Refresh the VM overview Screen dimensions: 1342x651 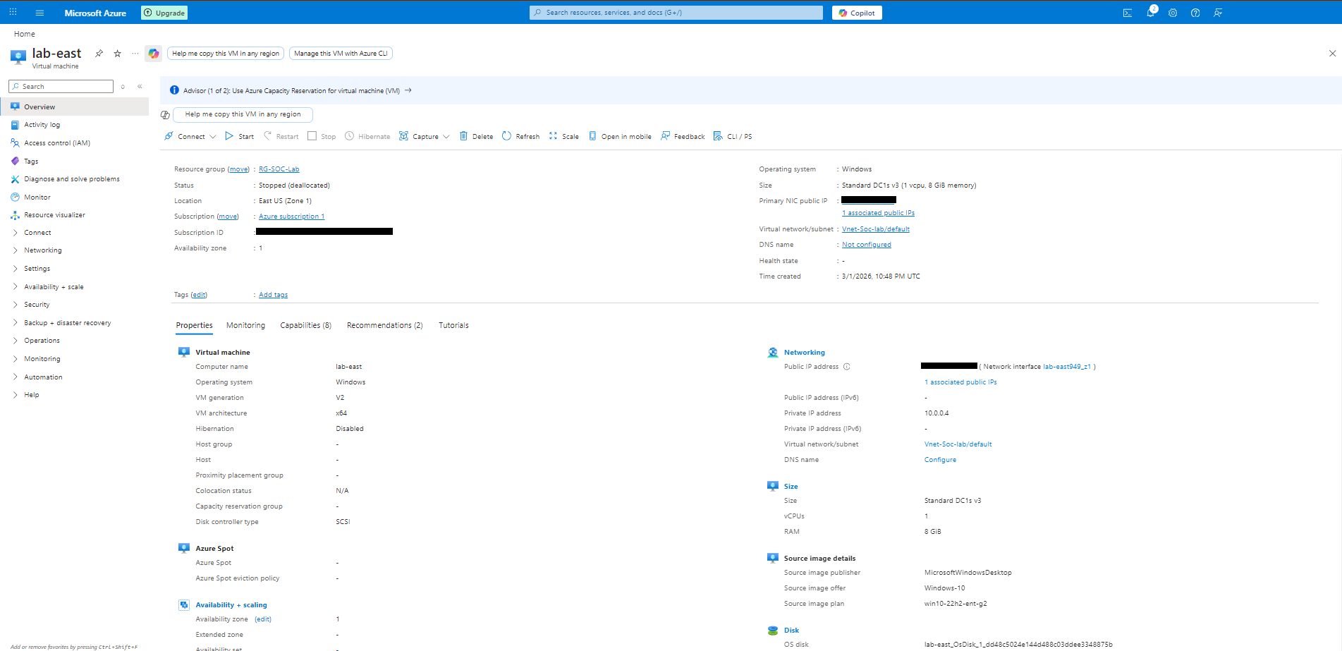pyautogui.click(x=521, y=136)
